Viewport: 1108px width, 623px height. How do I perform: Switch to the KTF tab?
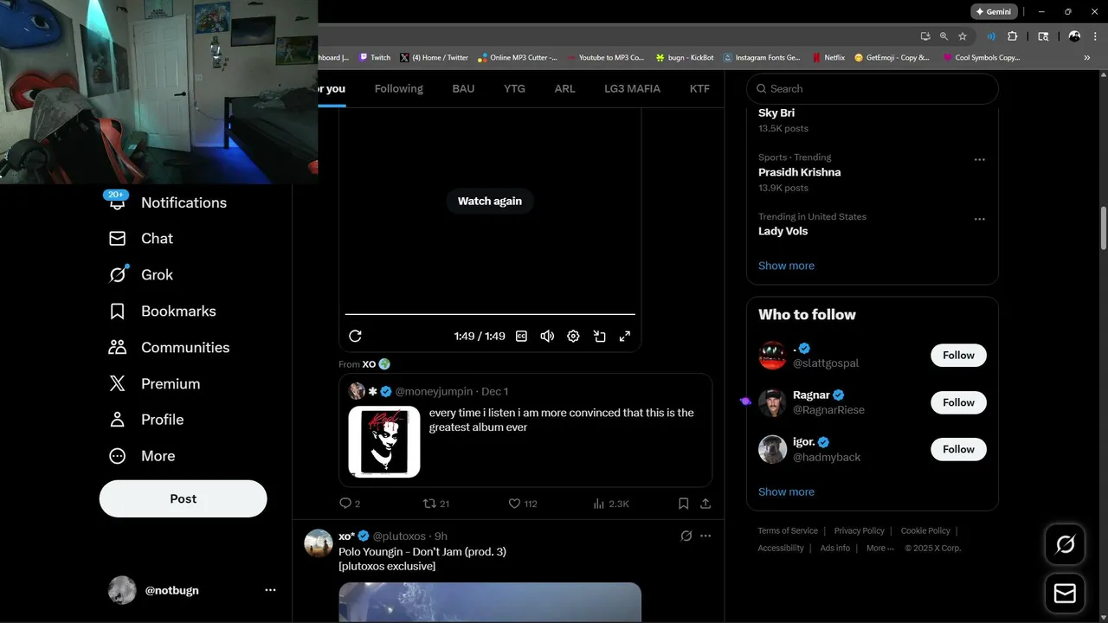click(699, 88)
